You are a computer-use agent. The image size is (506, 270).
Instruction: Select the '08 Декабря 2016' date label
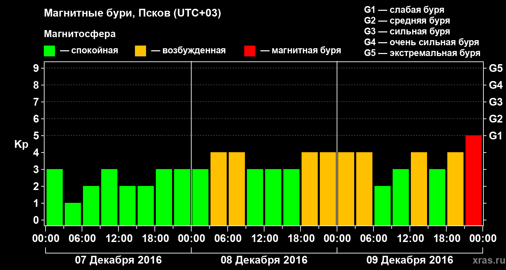pyautogui.click(x=264, y=260)
